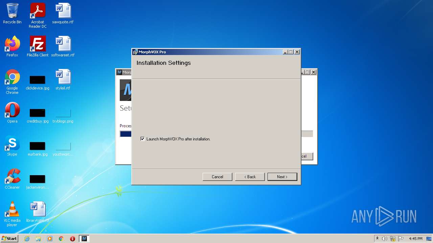Open Windows Explorer folder in taskbar

pyautogui.click(x=38, y=239)
